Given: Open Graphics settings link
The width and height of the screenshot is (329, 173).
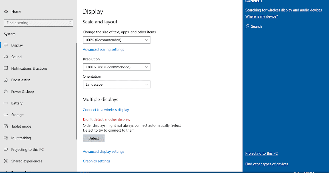Looking at the screenshot, I should point(97,161).
